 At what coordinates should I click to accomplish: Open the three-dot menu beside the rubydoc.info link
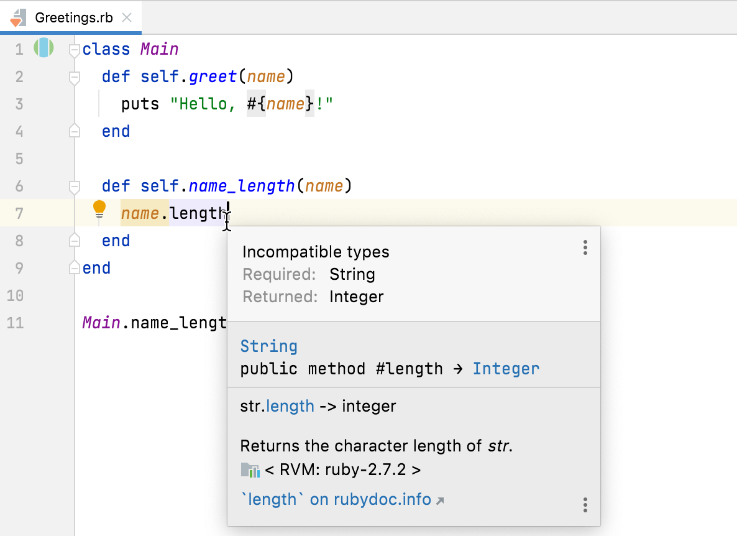click(x=585, y=505)
